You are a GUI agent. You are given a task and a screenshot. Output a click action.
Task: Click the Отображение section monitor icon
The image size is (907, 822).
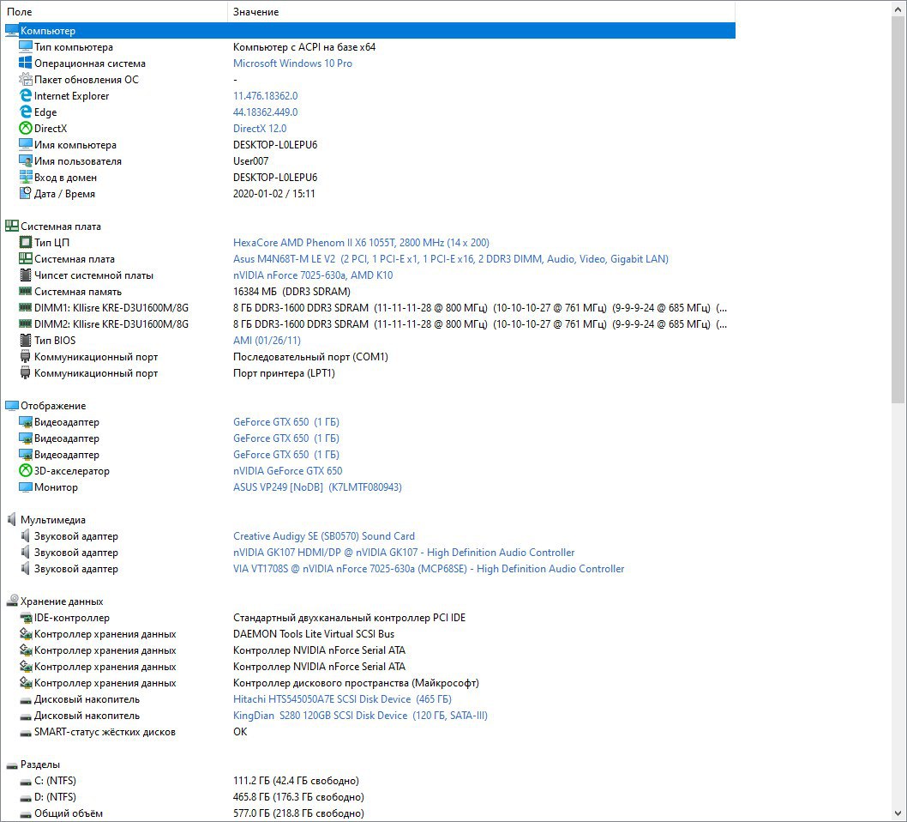point(11,405)
